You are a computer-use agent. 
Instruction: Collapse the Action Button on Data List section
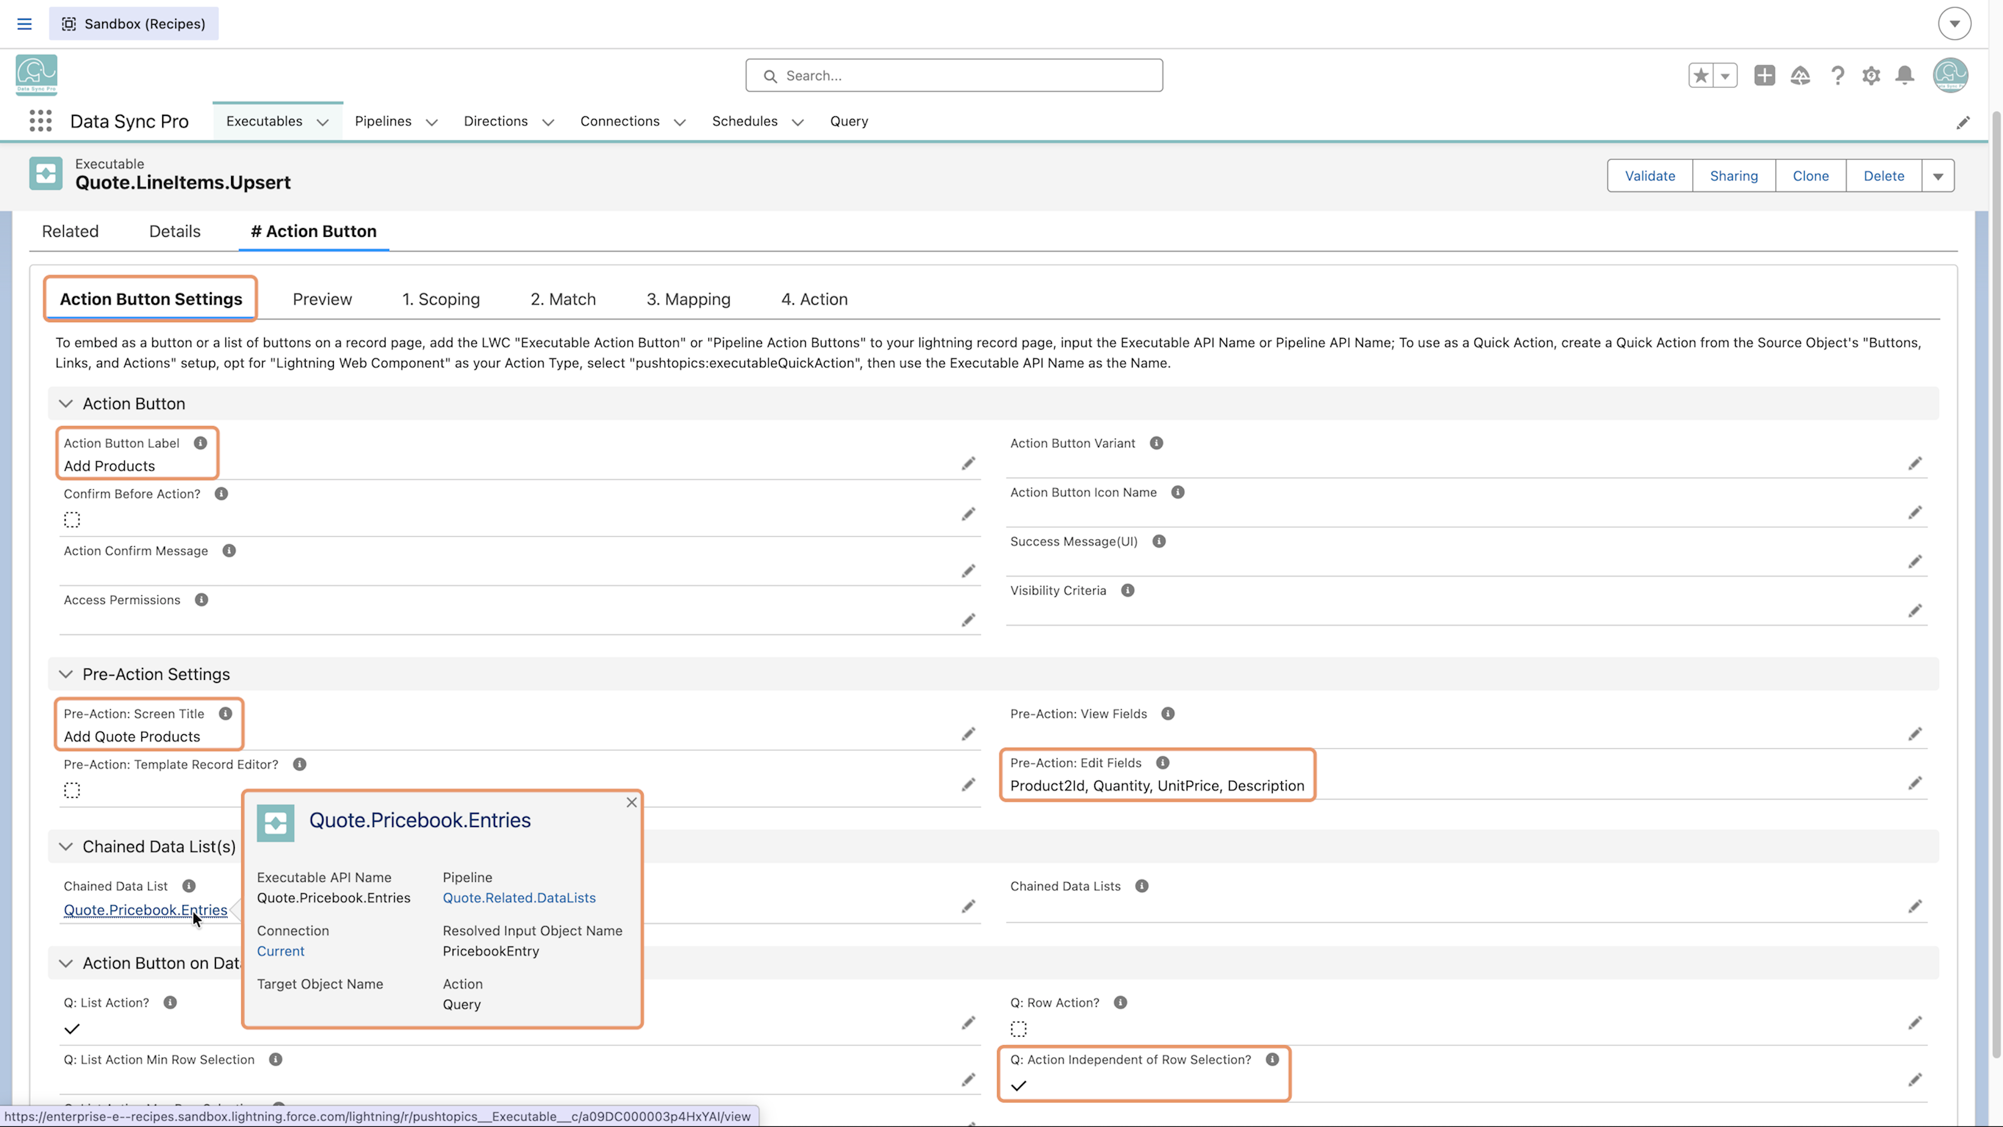pyautogui.click(x=66, y=963)
